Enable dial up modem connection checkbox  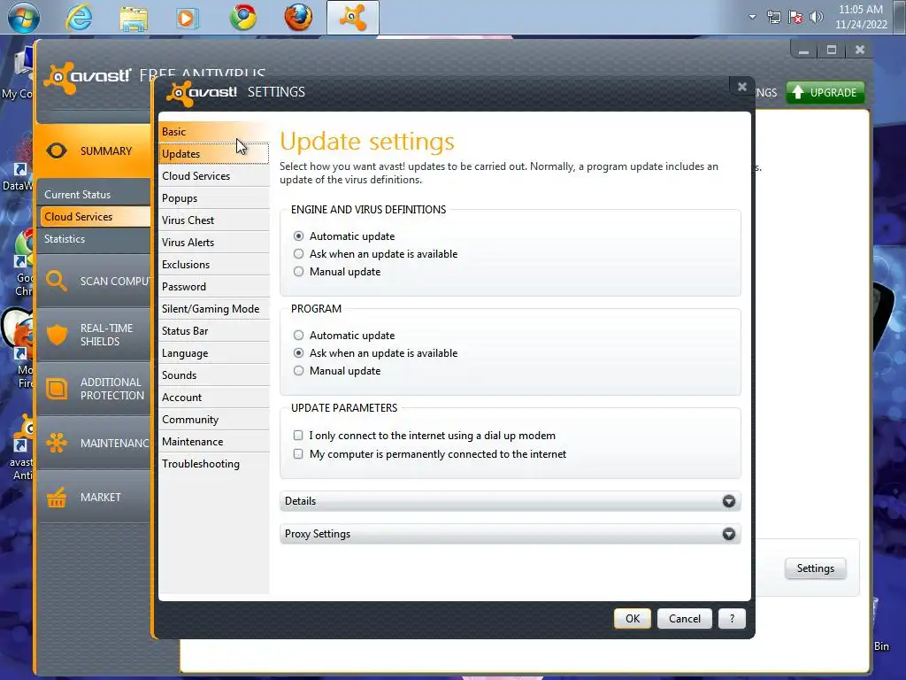tap(298, 436)
